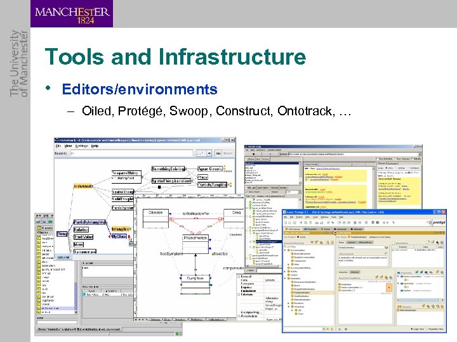Select the Symptom class box in diagram

coord(195,284)
